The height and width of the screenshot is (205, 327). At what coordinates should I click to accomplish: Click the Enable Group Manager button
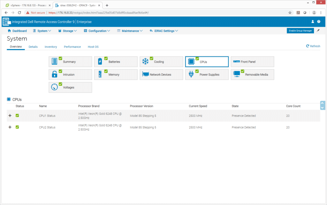[x=300, y=31]
